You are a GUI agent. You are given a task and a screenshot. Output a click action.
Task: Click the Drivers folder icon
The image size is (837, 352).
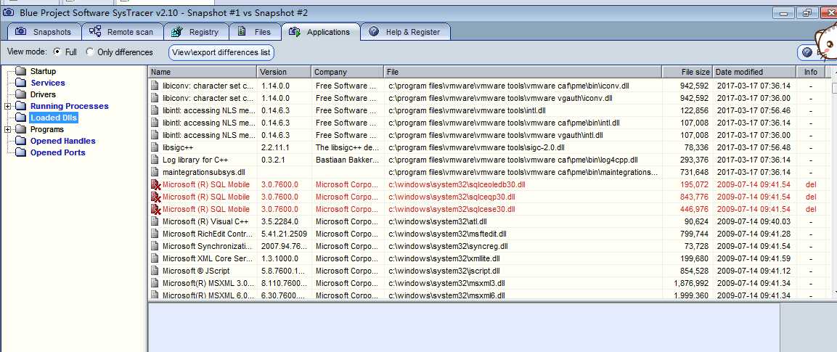click(20, 94)
